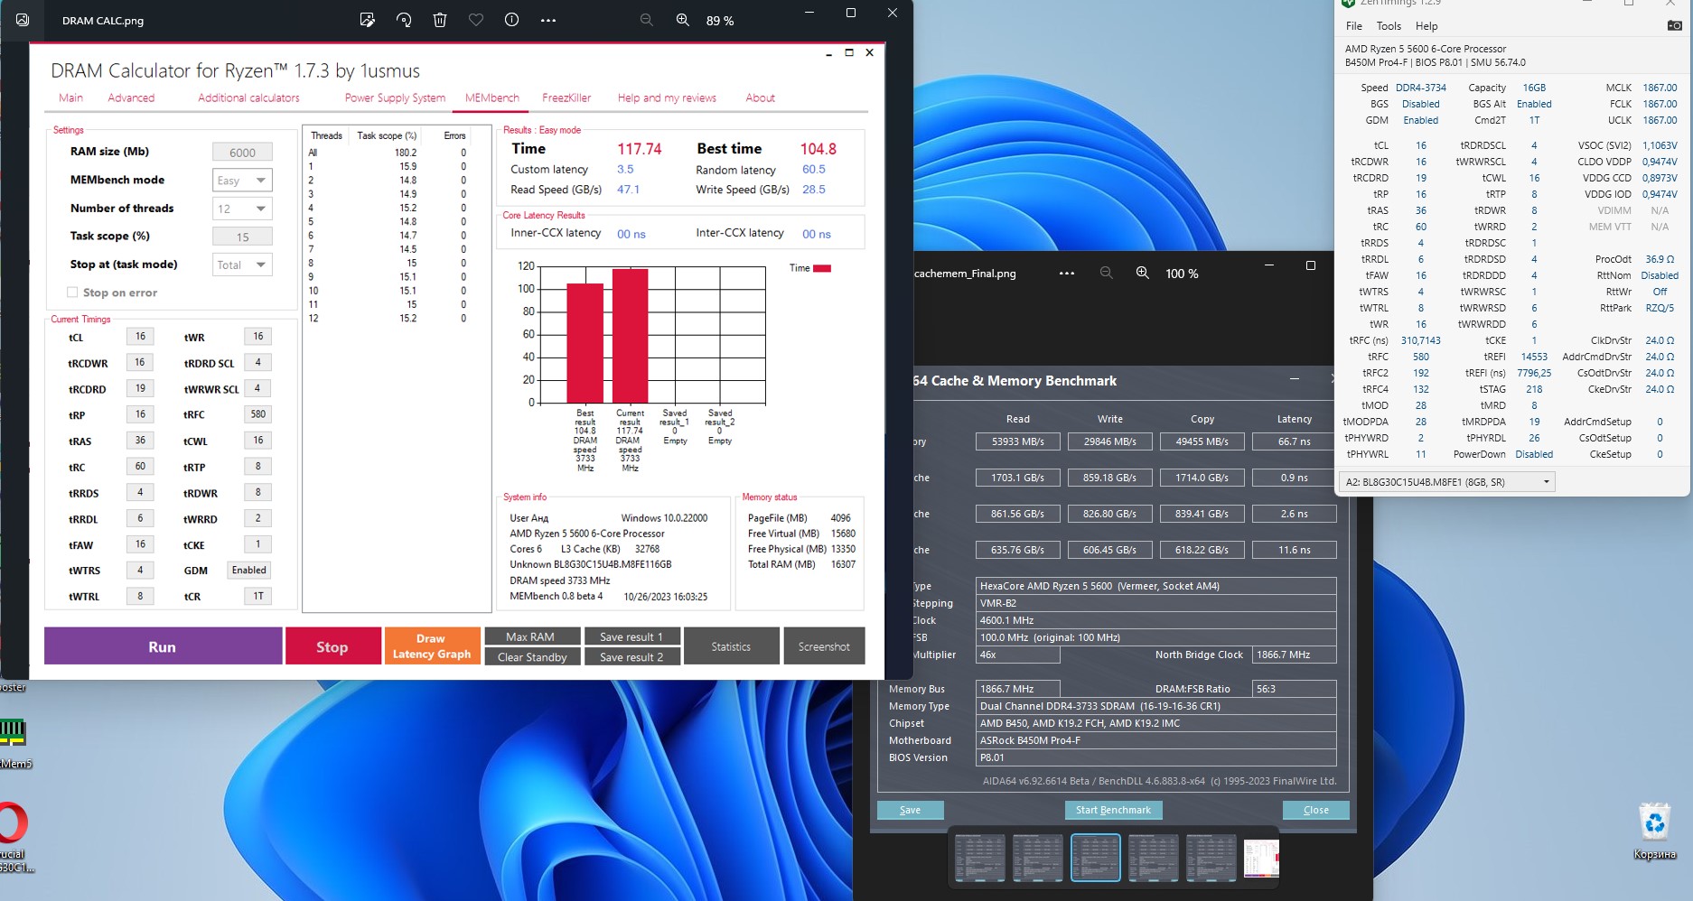The image size is (1693, 901).
Task: Click the RAM size (Mb) field
Action: pyautogui.click(x=242, y=153)
